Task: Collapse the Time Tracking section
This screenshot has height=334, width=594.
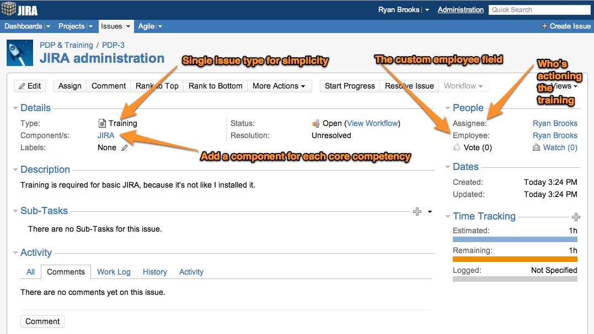Action: point(448,217)
